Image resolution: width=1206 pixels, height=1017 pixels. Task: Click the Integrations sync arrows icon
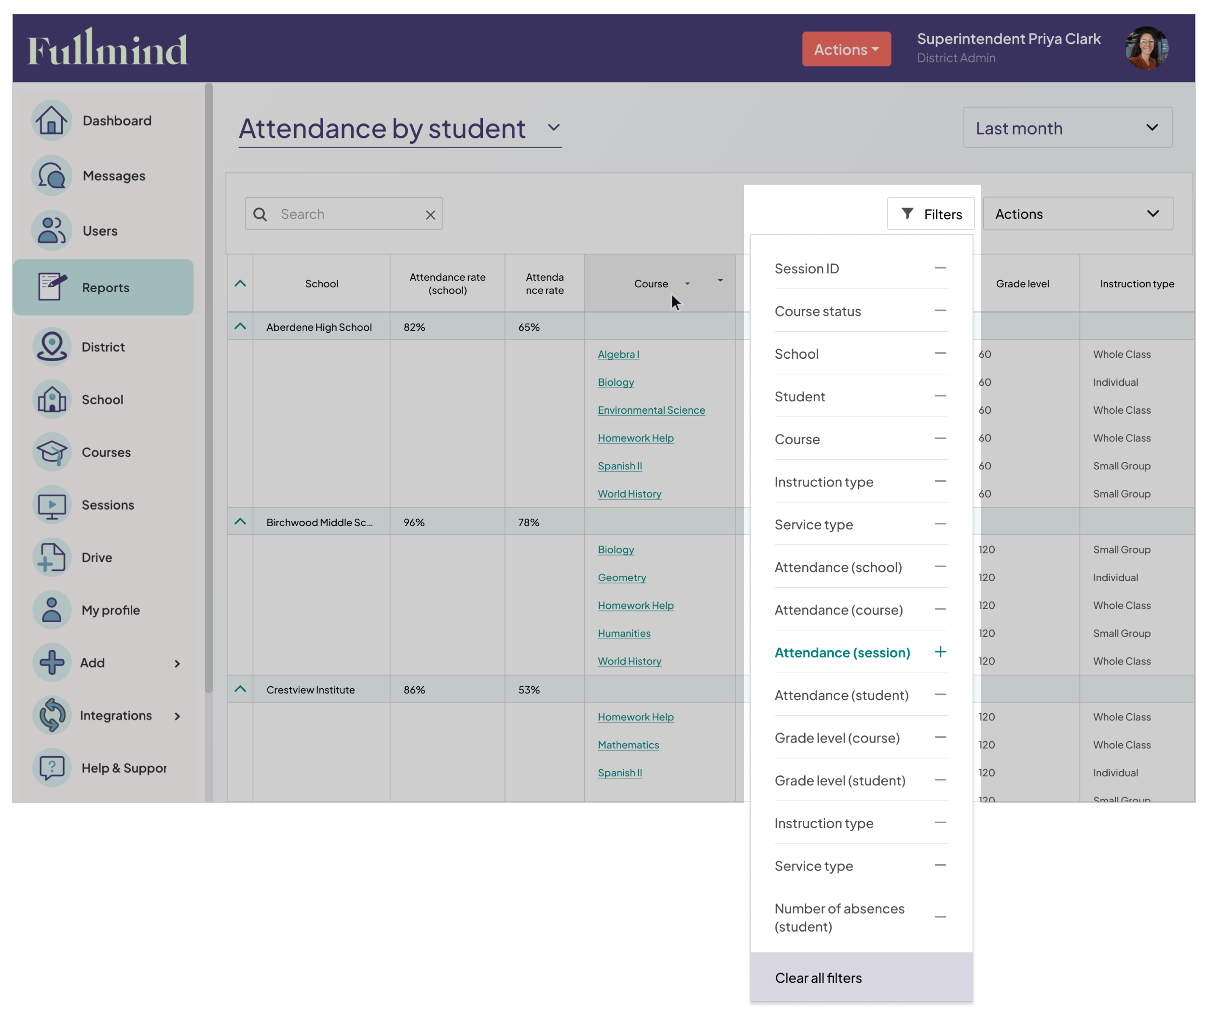point(52,716)
